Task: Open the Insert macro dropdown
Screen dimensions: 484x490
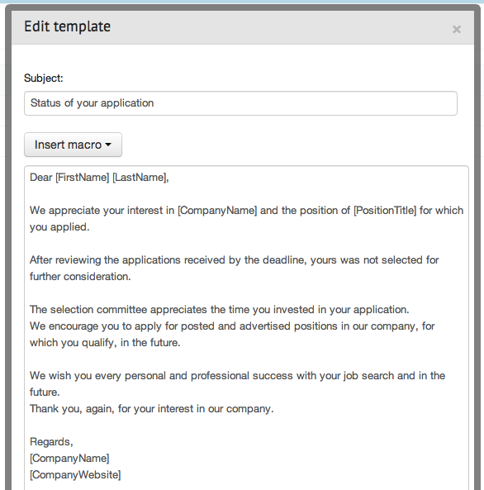Action: pyautogui.click(x=73, y=145)
